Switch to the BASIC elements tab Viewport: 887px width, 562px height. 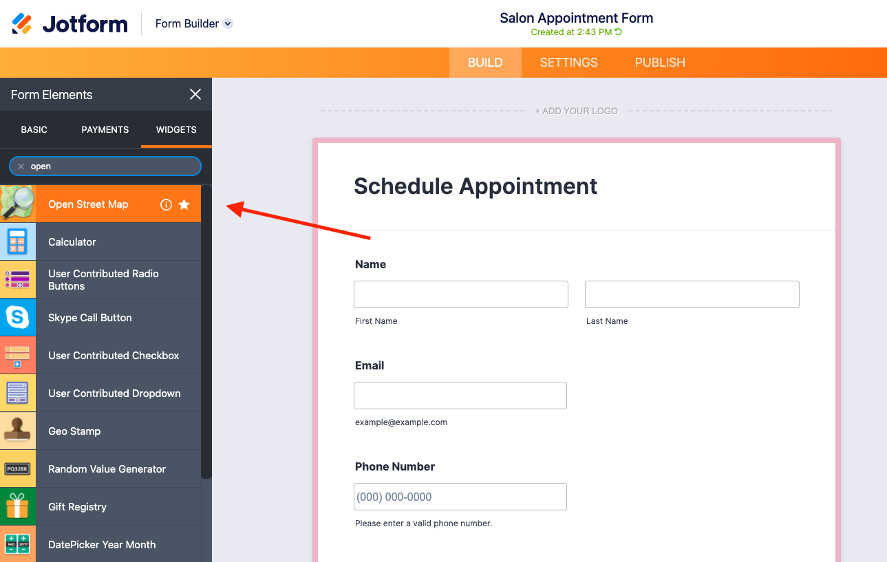[34, 129]
